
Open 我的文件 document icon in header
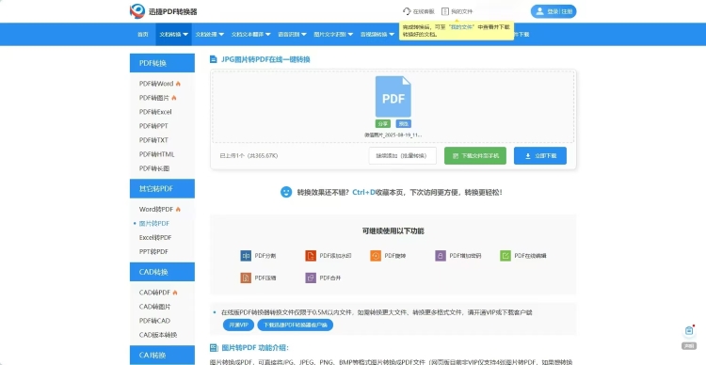(x=445, y=11)
